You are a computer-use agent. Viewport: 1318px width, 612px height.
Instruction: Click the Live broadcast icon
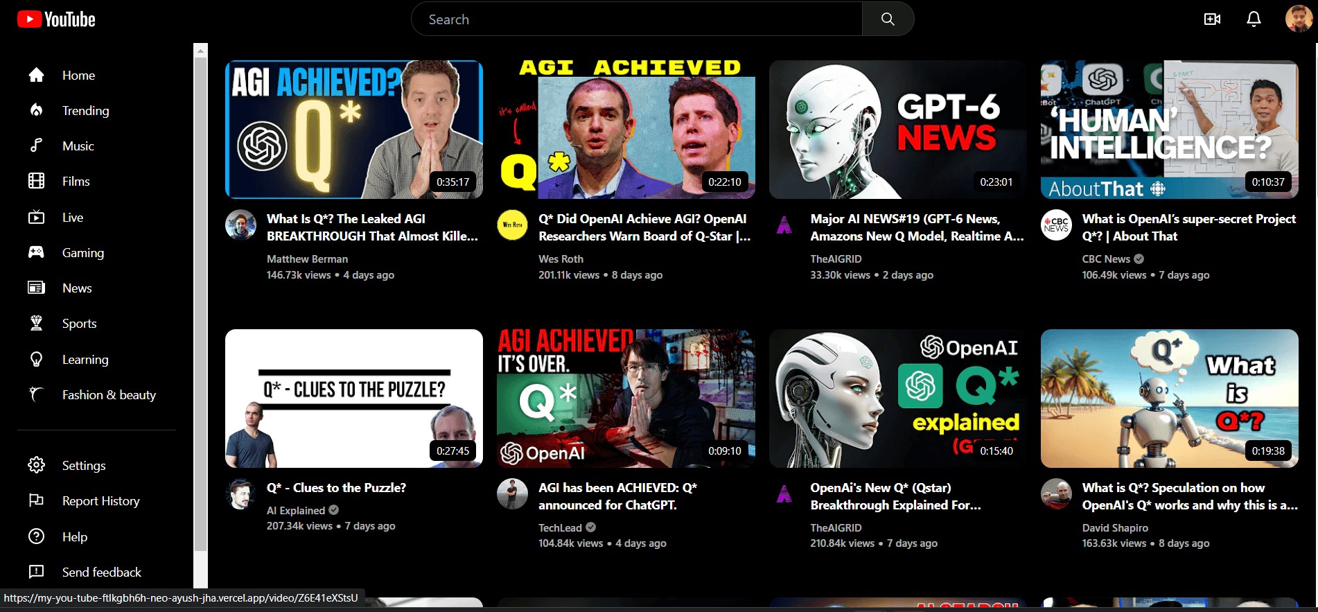point(36,217)
